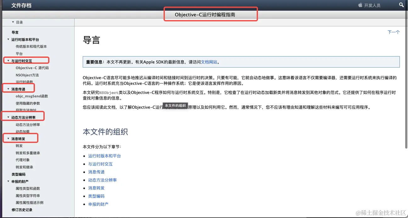Select 类型编码 in sidebar

19,174
